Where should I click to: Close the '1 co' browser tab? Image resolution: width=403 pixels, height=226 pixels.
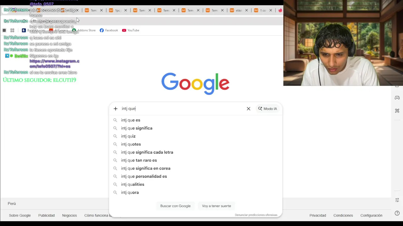tap(271, 10)
